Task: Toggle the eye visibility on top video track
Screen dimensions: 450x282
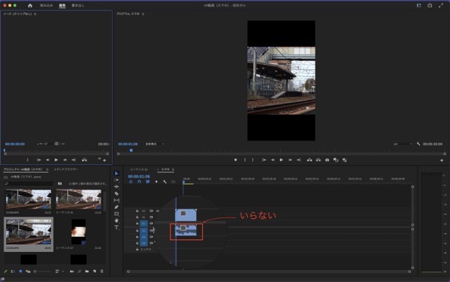Action: 158,211
